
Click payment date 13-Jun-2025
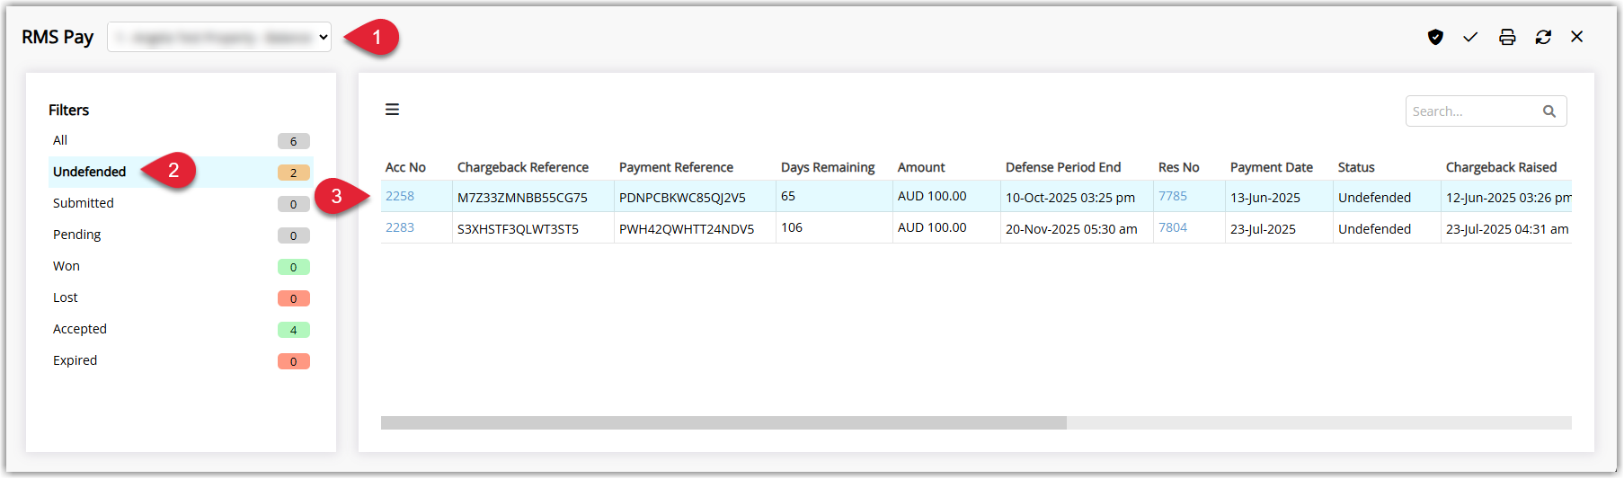(1265, 198)
